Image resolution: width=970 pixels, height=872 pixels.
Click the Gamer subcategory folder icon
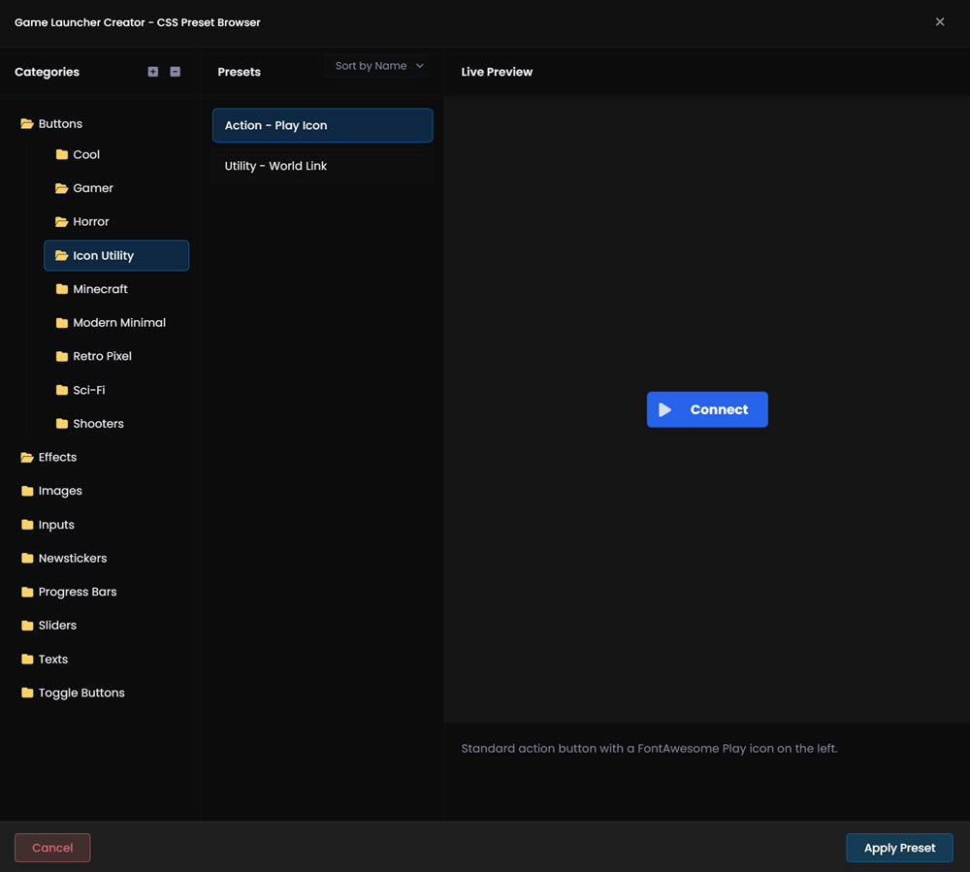click(x=61, y=187)
